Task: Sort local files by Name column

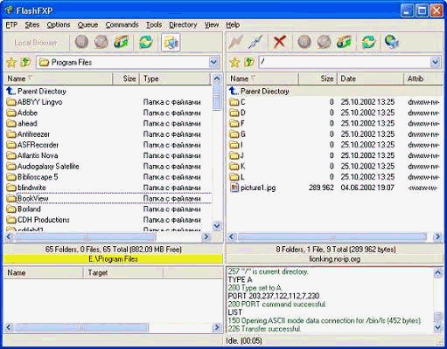Action: 59,79
